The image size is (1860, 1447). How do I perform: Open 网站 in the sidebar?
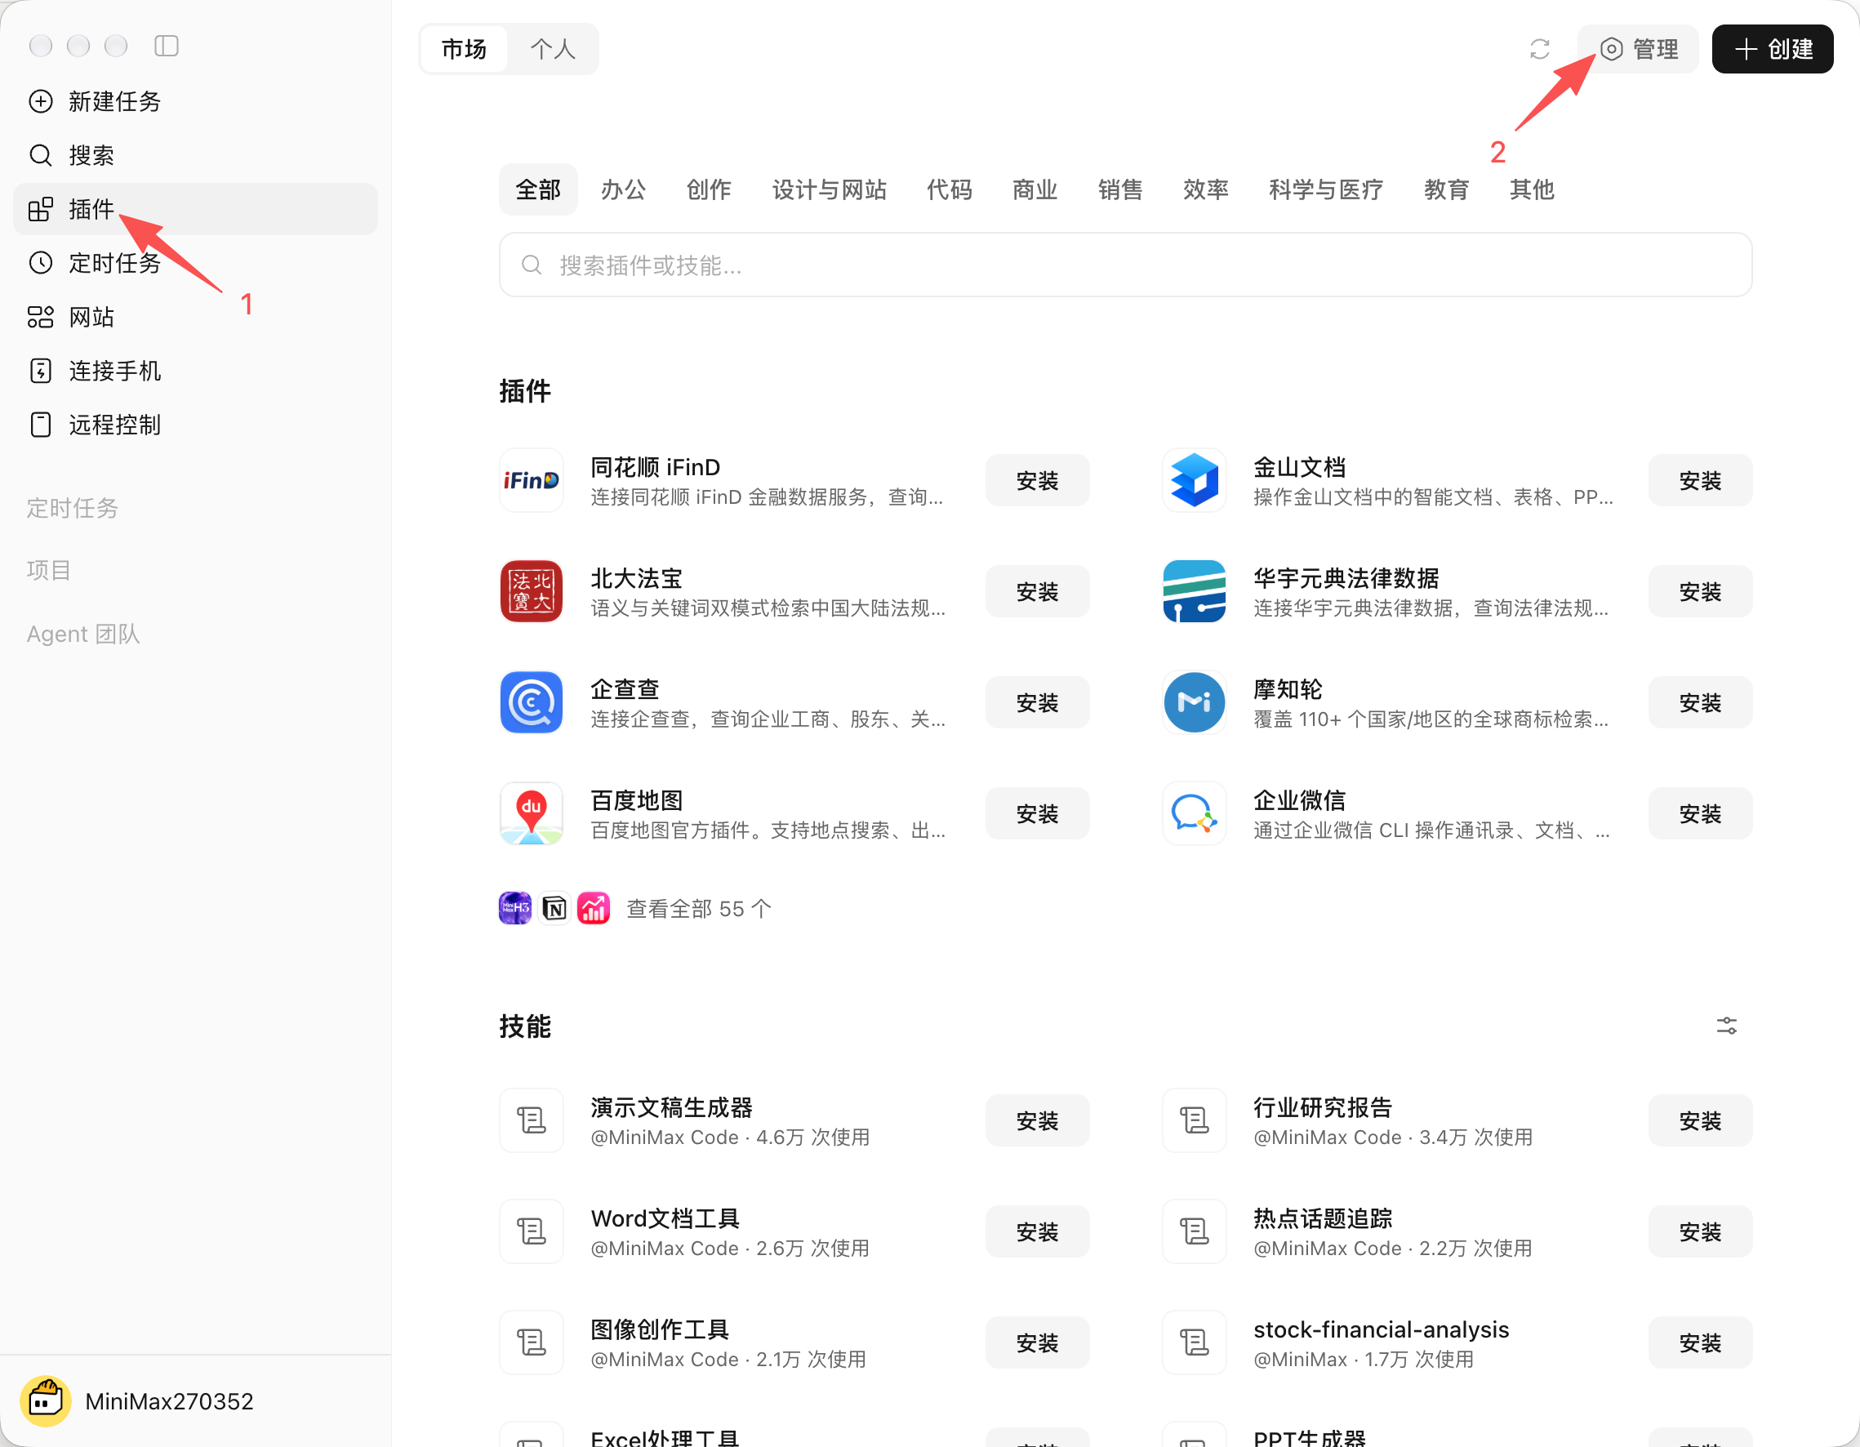(195, 317)
